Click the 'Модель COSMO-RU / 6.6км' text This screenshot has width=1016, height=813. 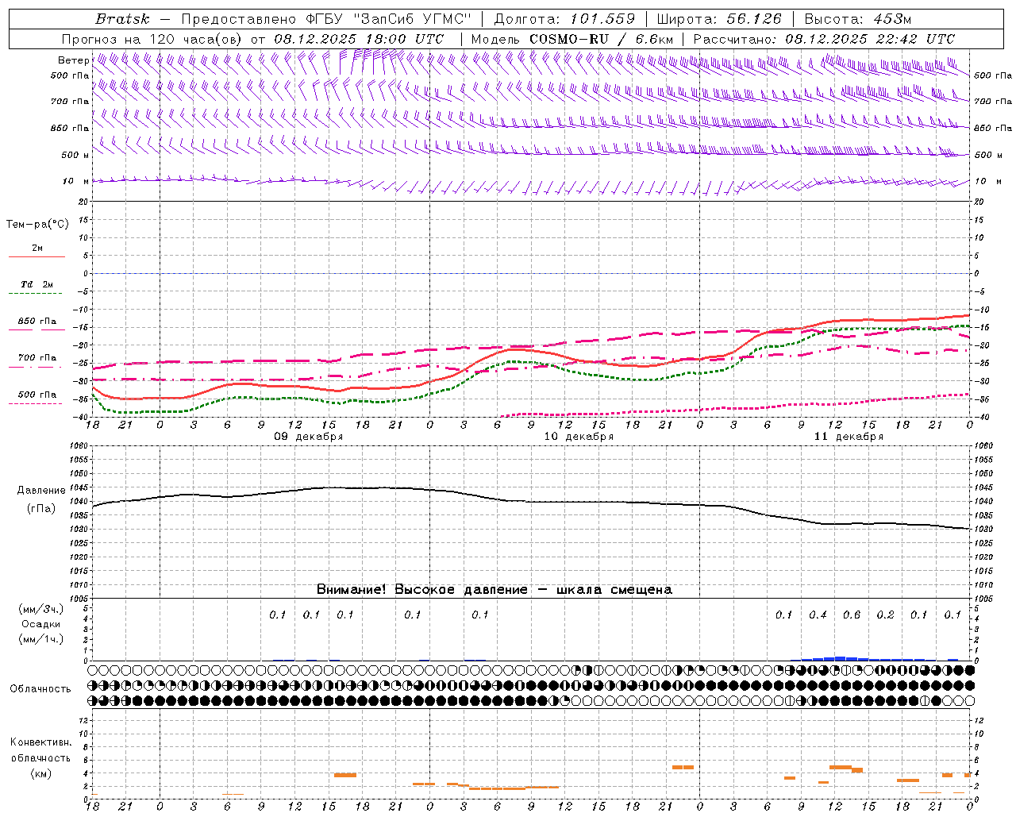coord(572,39)
